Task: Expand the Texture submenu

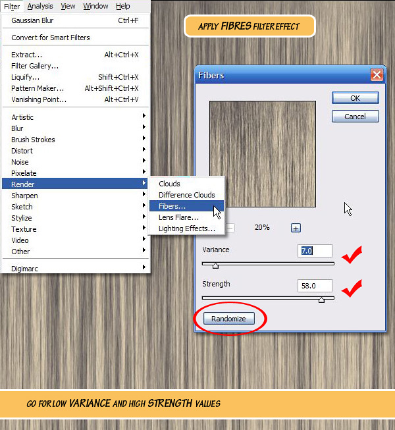Action: pos(76,229)
